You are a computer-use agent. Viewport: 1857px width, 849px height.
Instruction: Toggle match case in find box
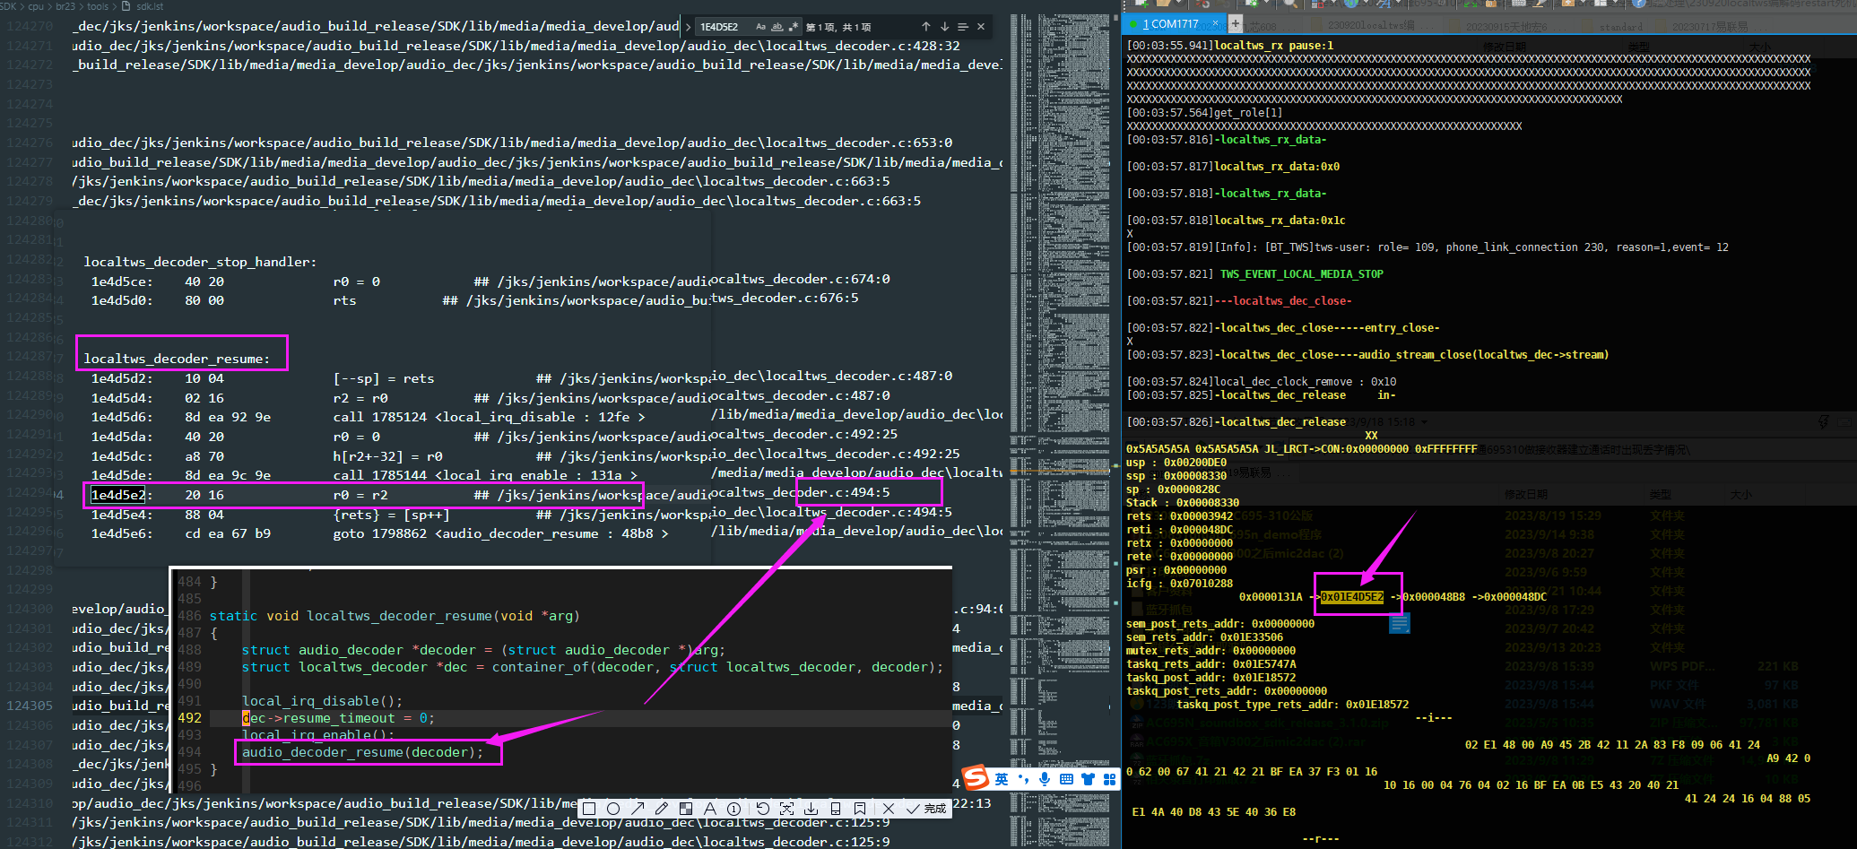[760, 27]
